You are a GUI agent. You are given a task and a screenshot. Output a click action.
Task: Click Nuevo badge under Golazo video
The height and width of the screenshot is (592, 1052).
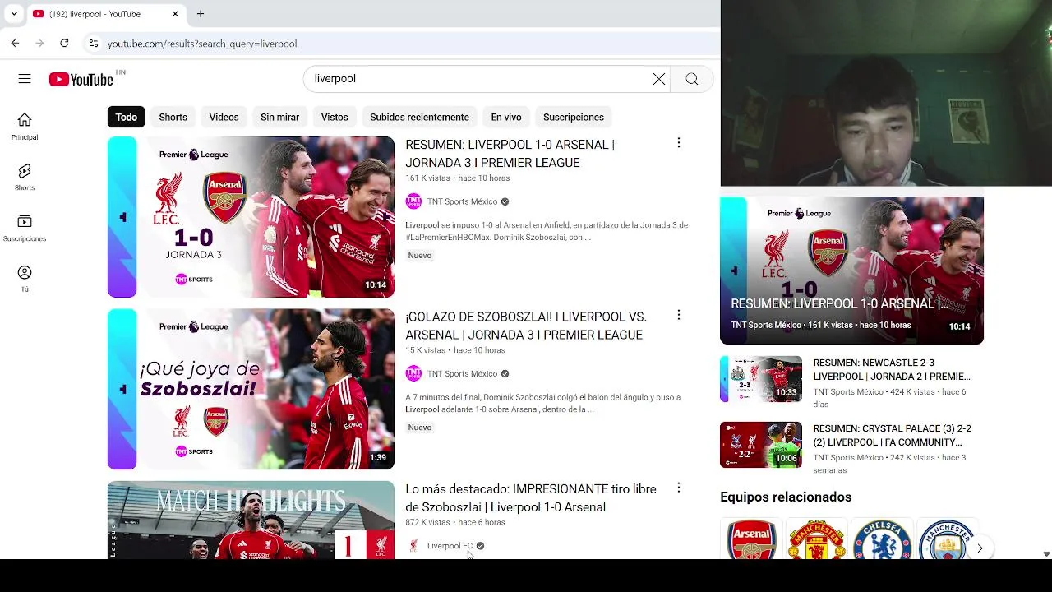click(420, 428)
